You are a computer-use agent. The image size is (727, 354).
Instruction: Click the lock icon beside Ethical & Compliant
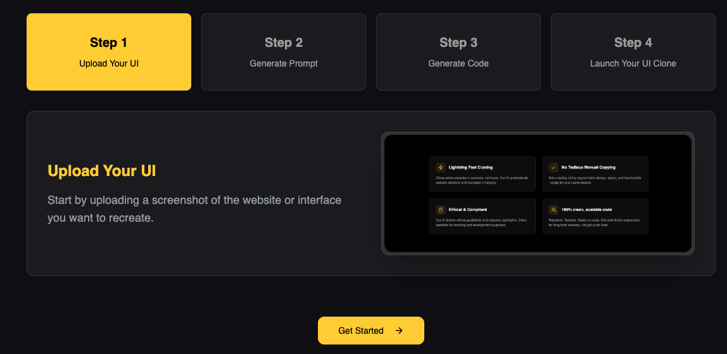click(441, 210)
